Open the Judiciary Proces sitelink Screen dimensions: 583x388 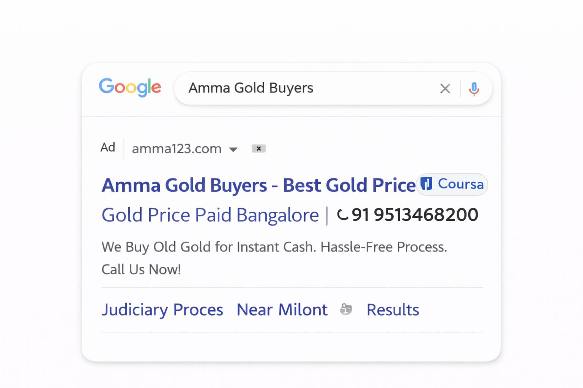click(x=162, y=310)
